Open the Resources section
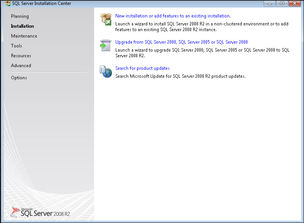The height and width of the screenshot is (223, 304). pyautogui.click(x=21, y=56)
